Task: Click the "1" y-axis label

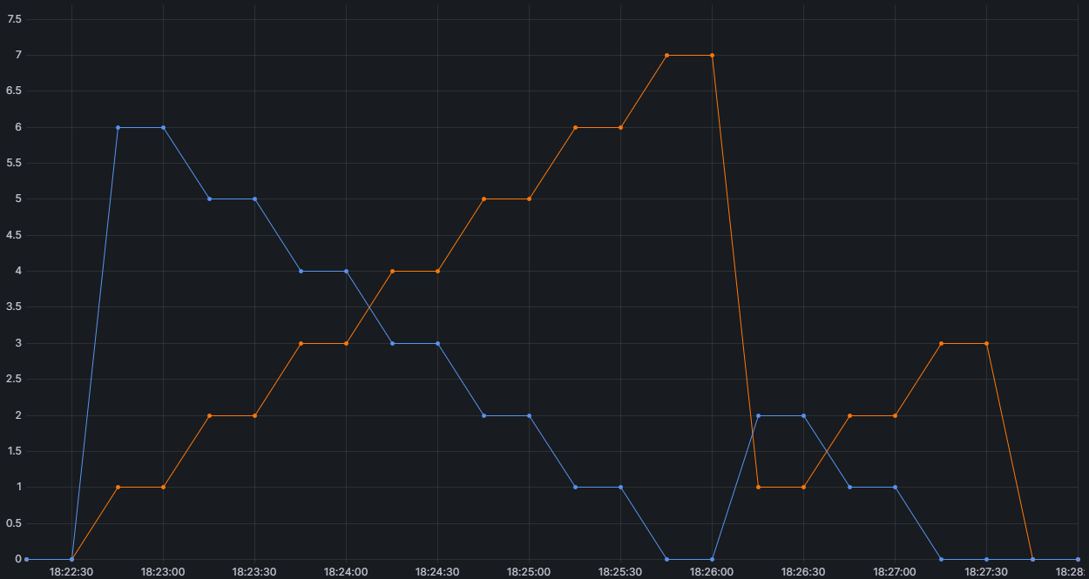Action: click(x=17, y=487)
